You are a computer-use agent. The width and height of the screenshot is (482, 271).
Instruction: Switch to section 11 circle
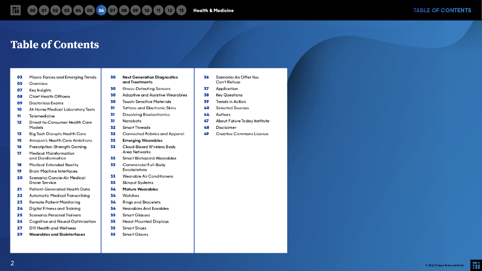158,10
